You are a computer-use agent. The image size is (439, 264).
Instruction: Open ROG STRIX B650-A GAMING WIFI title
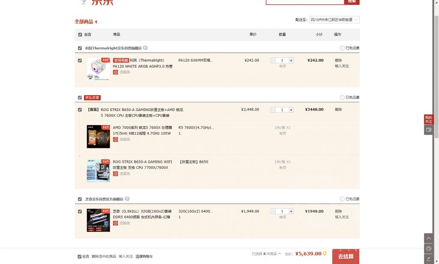point(142,165)
